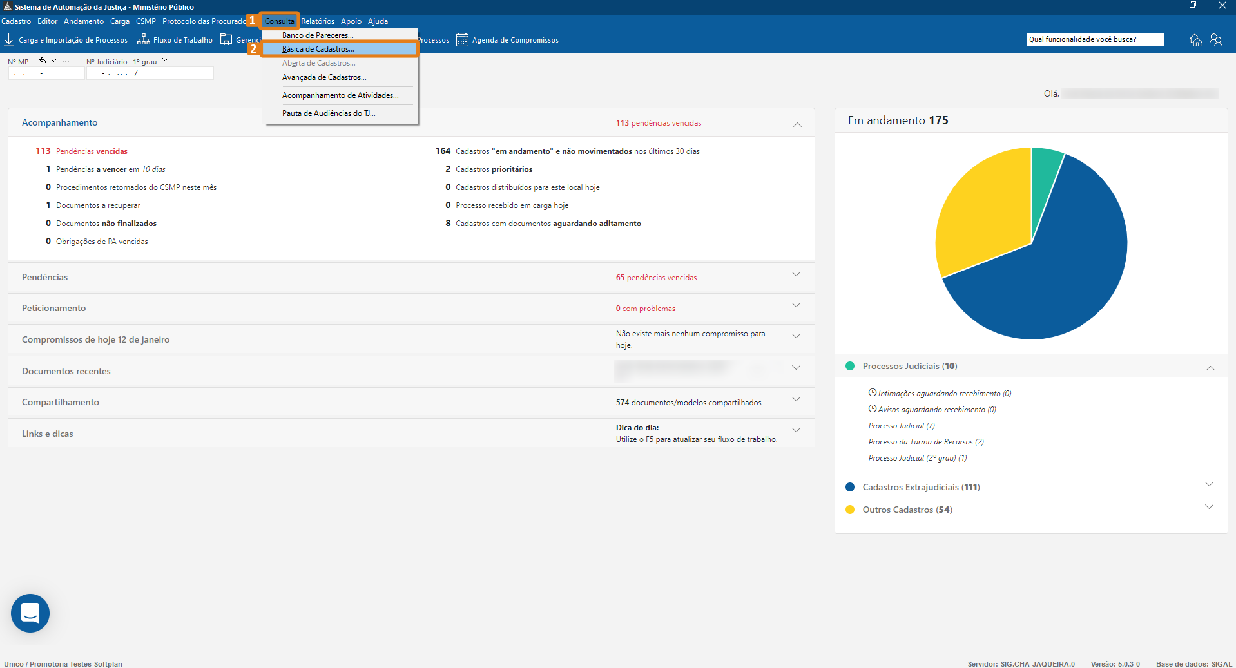
Task: Click the green Processos Judiciais legend dot
Action: point(850,366)
